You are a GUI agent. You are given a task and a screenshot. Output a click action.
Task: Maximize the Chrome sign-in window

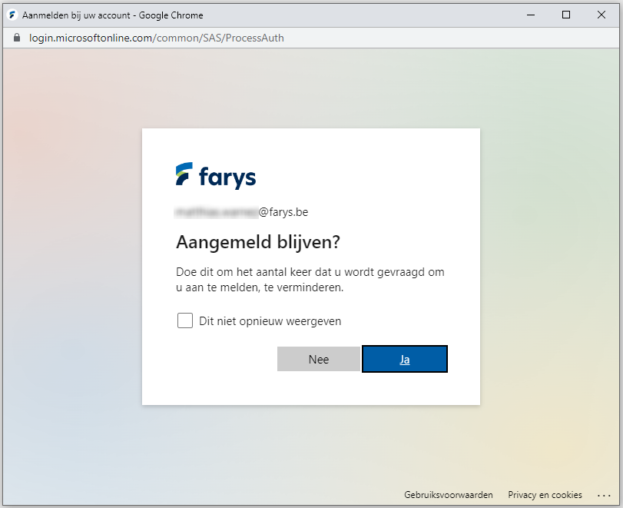(566, 15)
